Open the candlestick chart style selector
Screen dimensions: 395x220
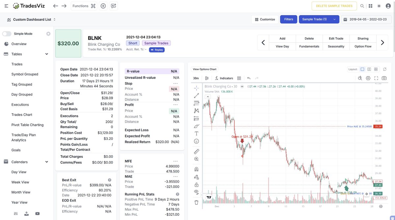pos(207,78)
